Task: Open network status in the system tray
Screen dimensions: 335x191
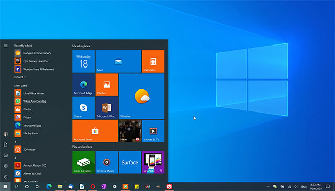Action: (x=289, y=187)
